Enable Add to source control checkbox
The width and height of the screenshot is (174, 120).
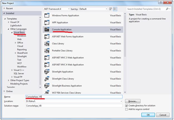tap(126, 109)
